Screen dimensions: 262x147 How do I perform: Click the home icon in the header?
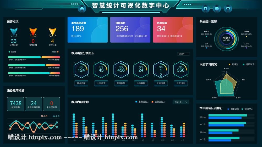point(82,9)
